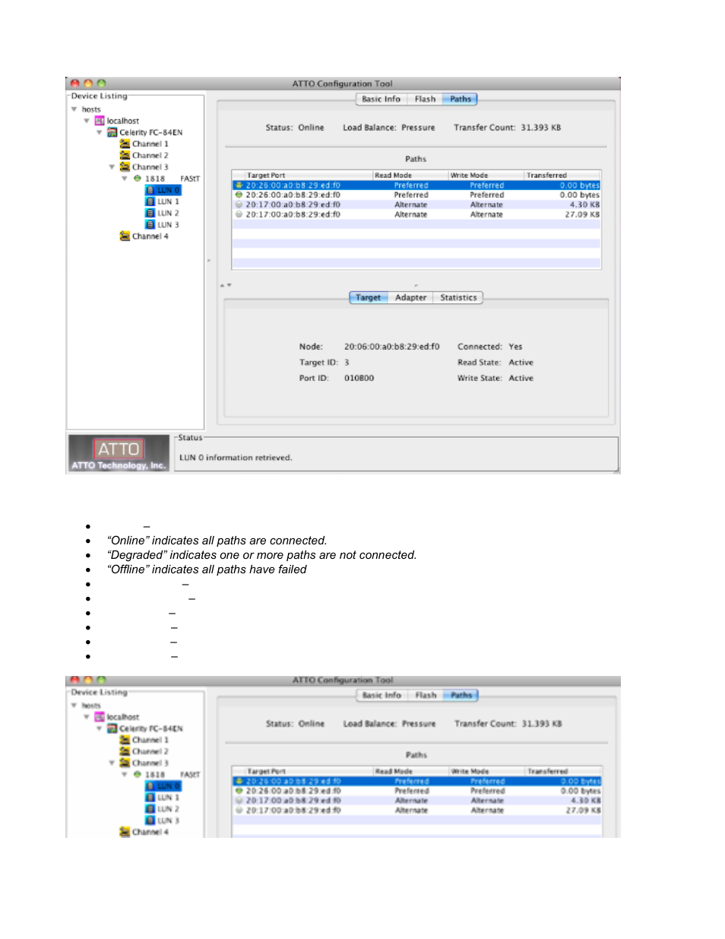Click Channel 1 icon in upper window
This screenshot has width=725, height=939.
125,144
